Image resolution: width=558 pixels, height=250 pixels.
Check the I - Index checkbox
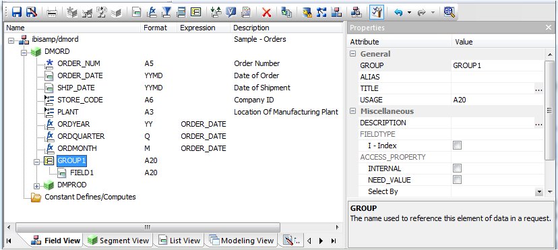458,146
